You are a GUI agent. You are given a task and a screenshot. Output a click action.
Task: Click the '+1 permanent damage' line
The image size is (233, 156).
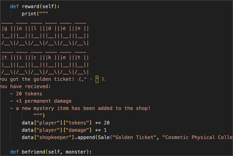coord(42,101)
